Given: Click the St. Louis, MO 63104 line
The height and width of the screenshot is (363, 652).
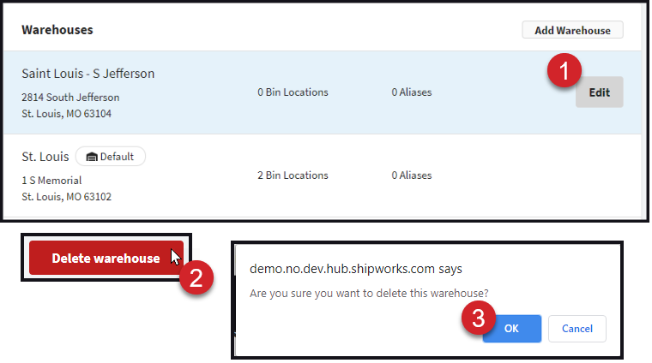Looking at the screenshot, I should (67, 114).
